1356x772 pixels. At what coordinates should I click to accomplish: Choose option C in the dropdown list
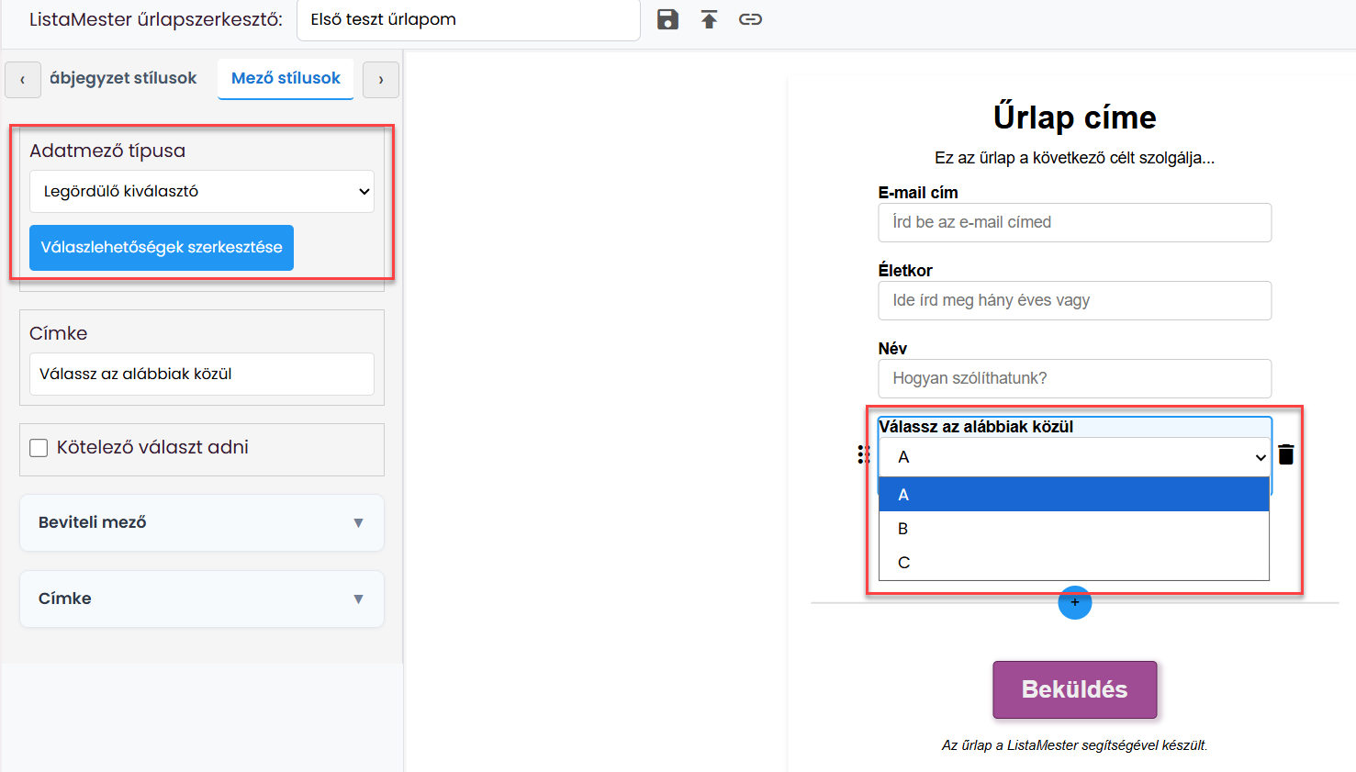1074,563
